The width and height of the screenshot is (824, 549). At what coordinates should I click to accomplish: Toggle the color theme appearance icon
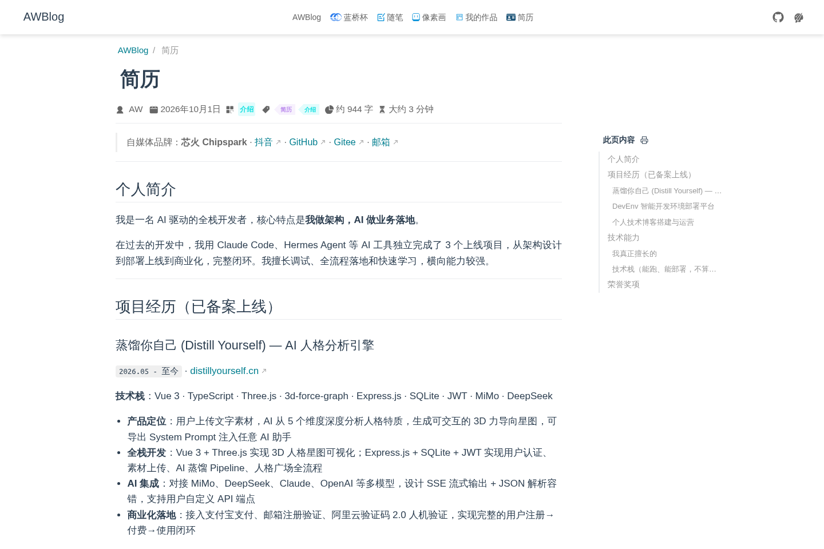point(799,17)
